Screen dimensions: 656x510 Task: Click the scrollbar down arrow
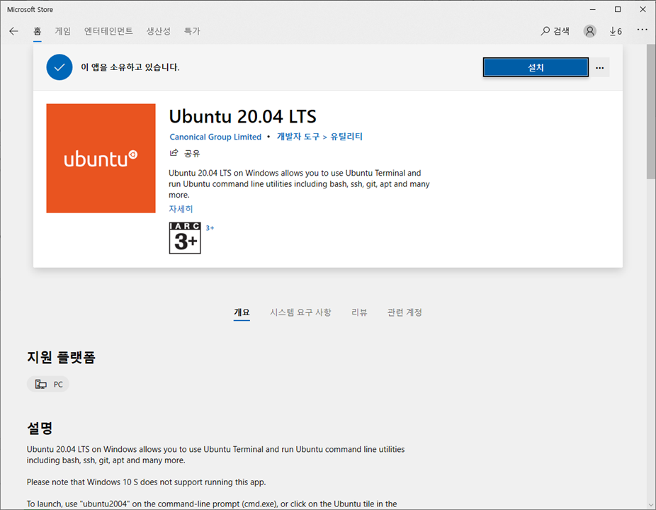point(651,505)
